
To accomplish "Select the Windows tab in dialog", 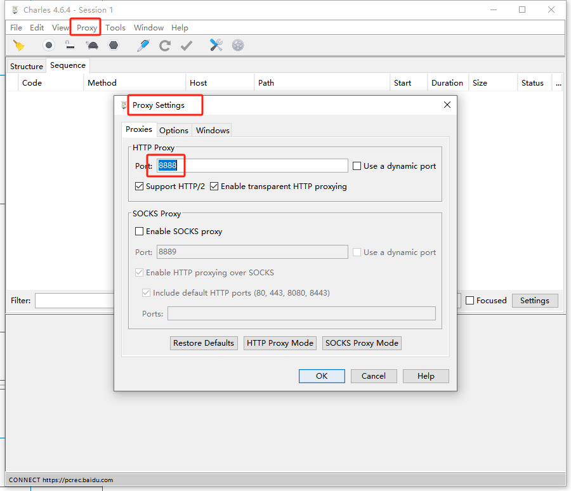I will click(213, 131).
